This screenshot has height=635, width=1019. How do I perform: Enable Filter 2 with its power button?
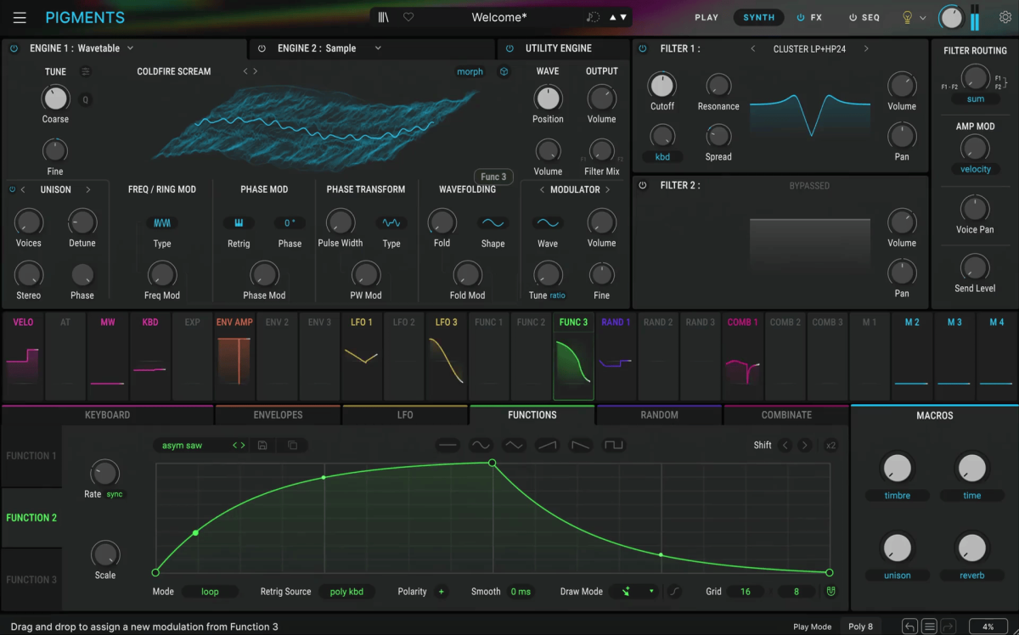(642, 185)
